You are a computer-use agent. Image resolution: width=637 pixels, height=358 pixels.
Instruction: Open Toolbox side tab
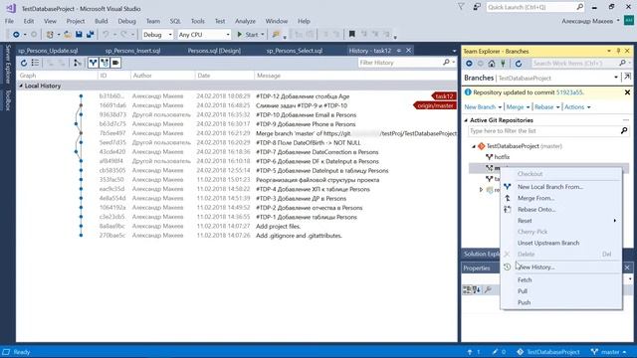[8, 100]
